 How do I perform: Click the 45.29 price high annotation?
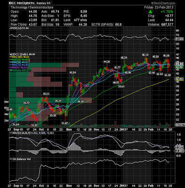click(x=124, y=58)
